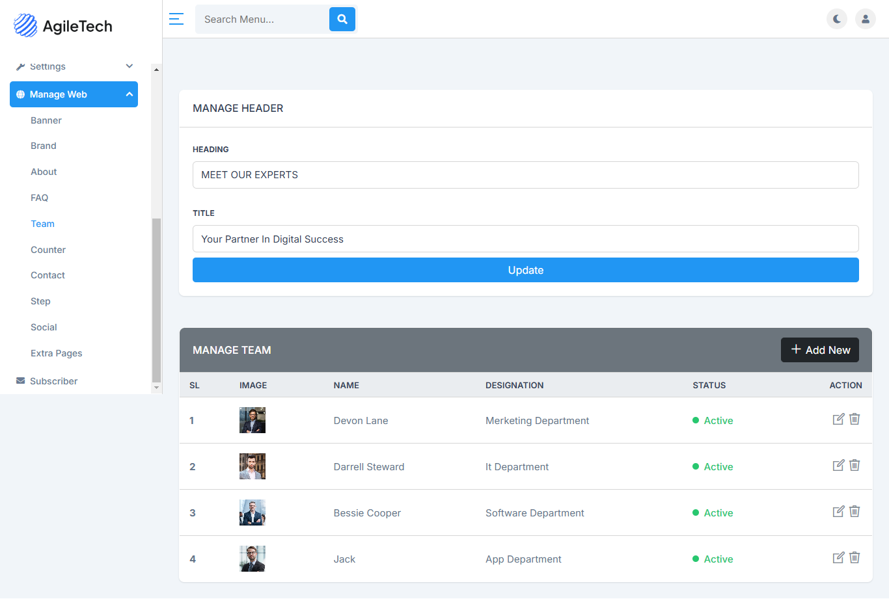Edit Devon Lane's team entry
This screenshot has width=889, height=599.
tap(839, 419)
